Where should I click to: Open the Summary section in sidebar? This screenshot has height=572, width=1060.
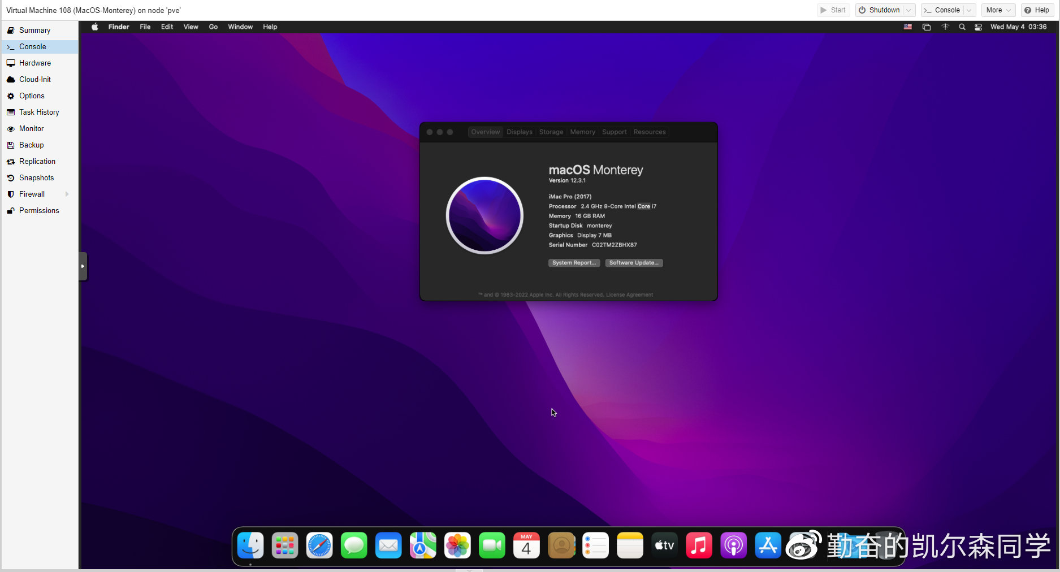click(x=40, y=30)
